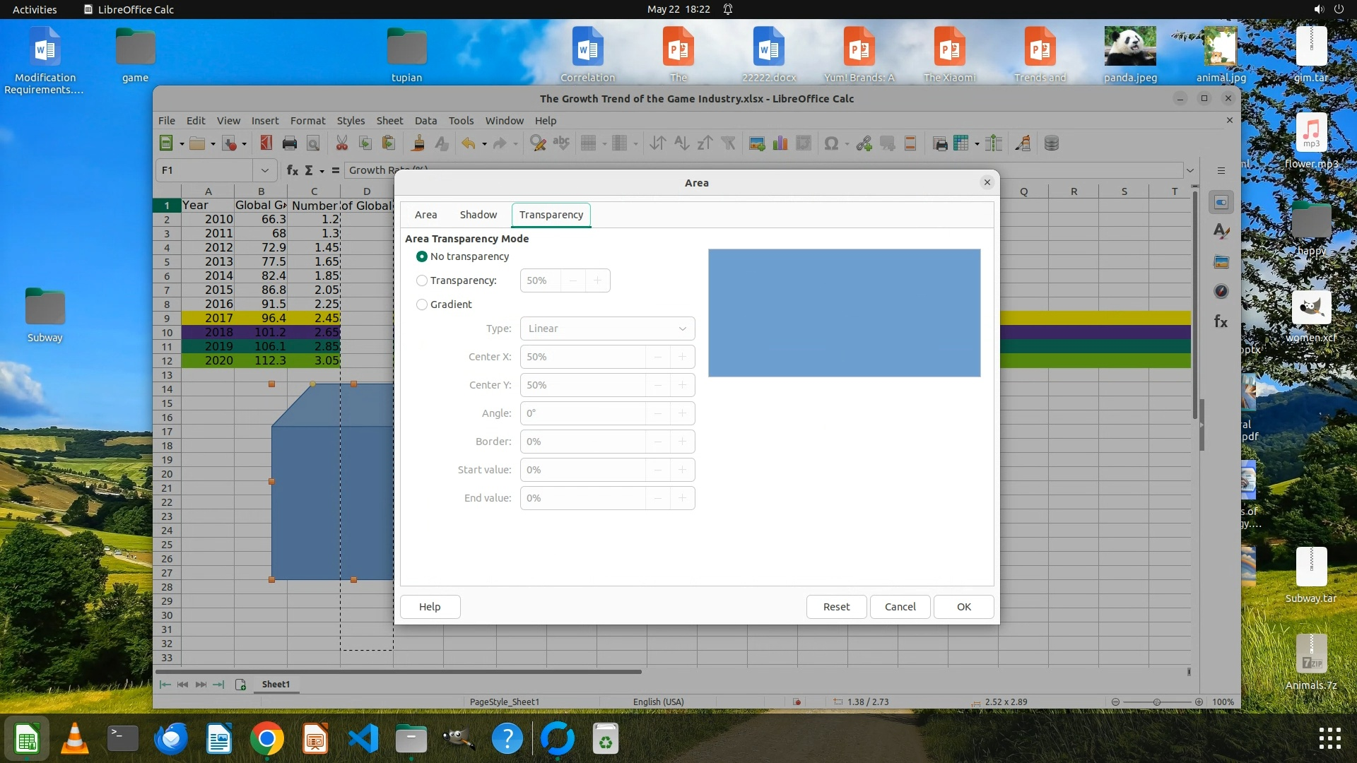Click the Reset button
Image resolution: width=1357 pixels, height=763 pixels.
tap(836, 607)
